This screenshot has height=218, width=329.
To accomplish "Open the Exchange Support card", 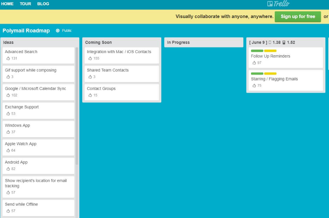I will [38, 110].
